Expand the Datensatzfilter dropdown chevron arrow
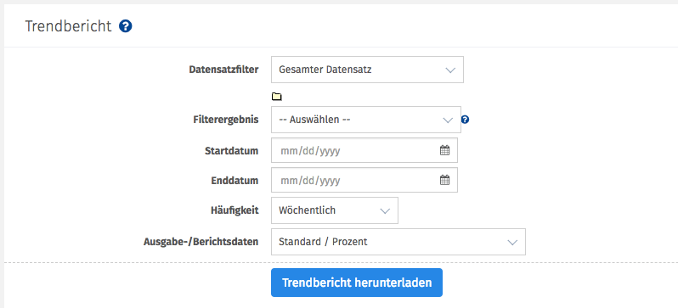 [450, 70]
